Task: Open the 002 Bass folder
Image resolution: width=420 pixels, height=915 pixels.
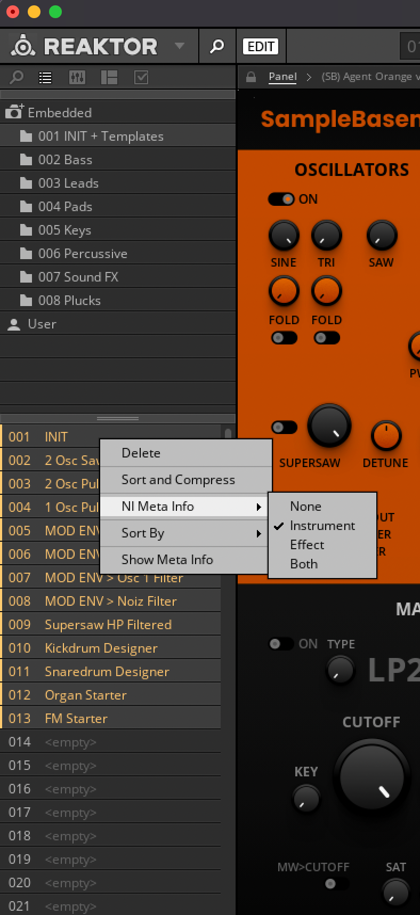Action: click(117, 160)
